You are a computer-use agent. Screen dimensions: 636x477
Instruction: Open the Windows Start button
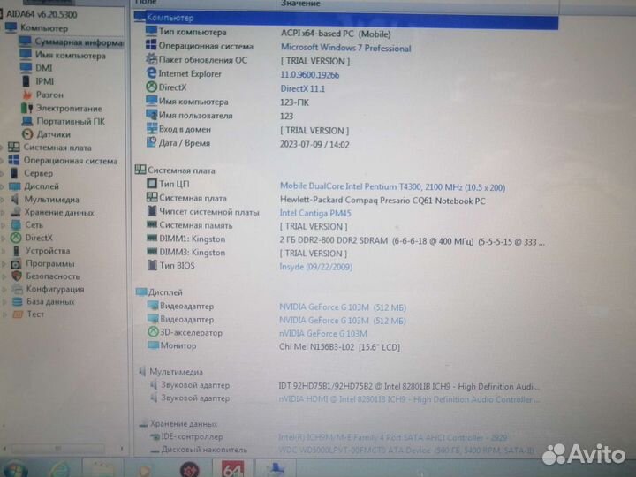pyautogui.click(x=14, y=470)
